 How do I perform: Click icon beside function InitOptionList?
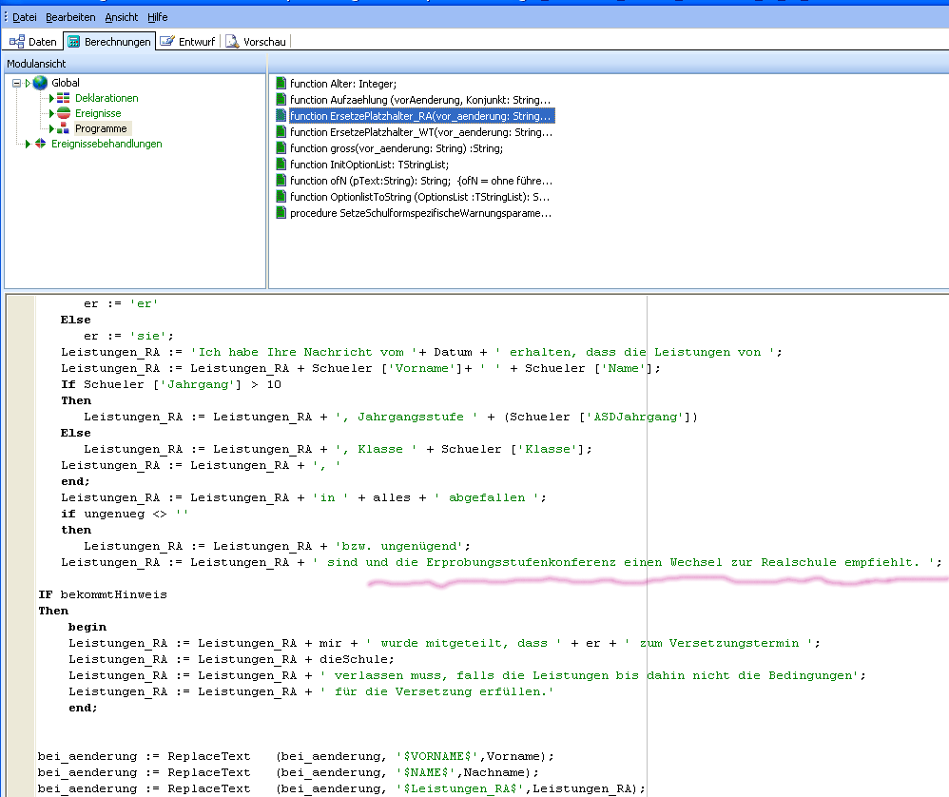pos(281,164)
